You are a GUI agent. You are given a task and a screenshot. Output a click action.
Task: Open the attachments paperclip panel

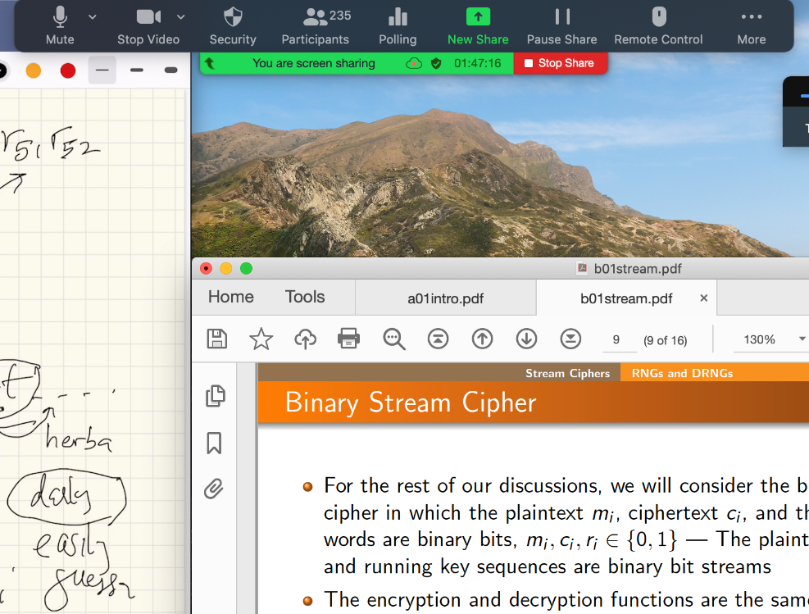point(214,489)
